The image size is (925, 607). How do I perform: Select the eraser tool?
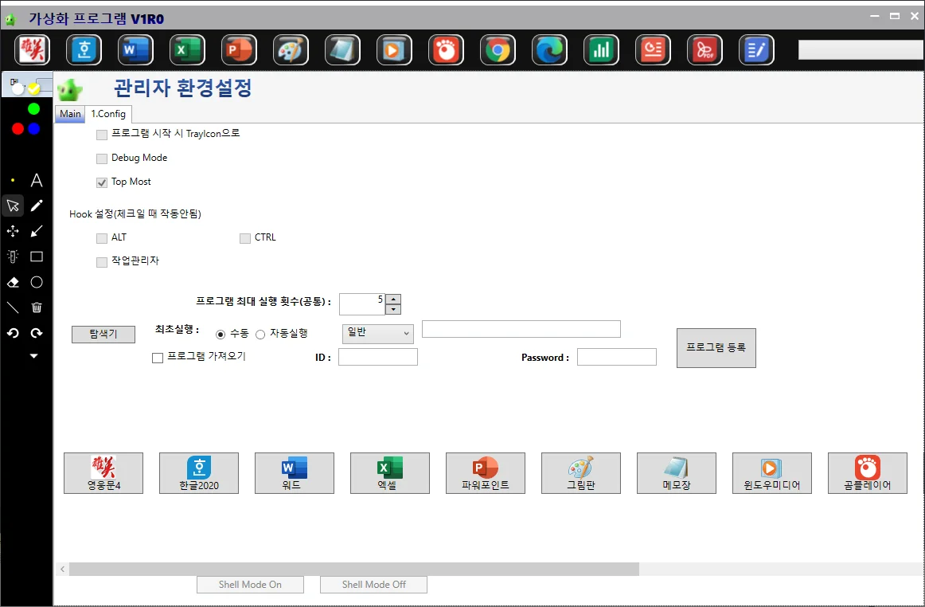click(x=13, y=282)
